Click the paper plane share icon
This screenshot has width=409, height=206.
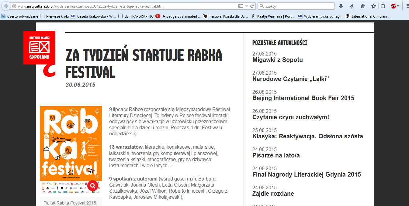[352, 6]
